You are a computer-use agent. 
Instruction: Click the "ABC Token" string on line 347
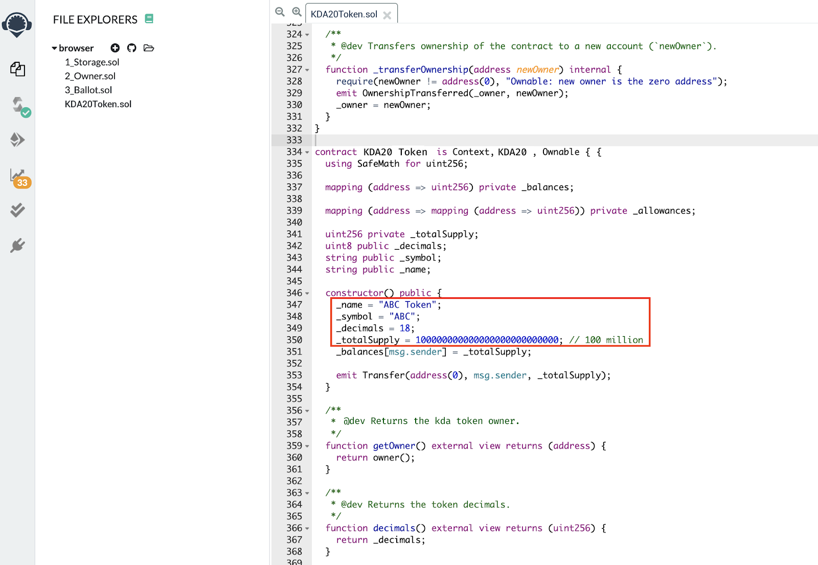(x=407, y=305)
